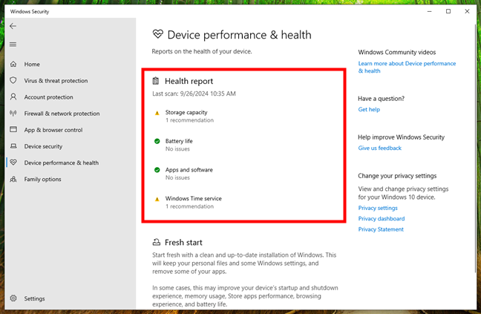This screenshot has width=481, height=314.
Task: Click the Device performance heart icon in sidebar
Action: click(x=13, y=163)
